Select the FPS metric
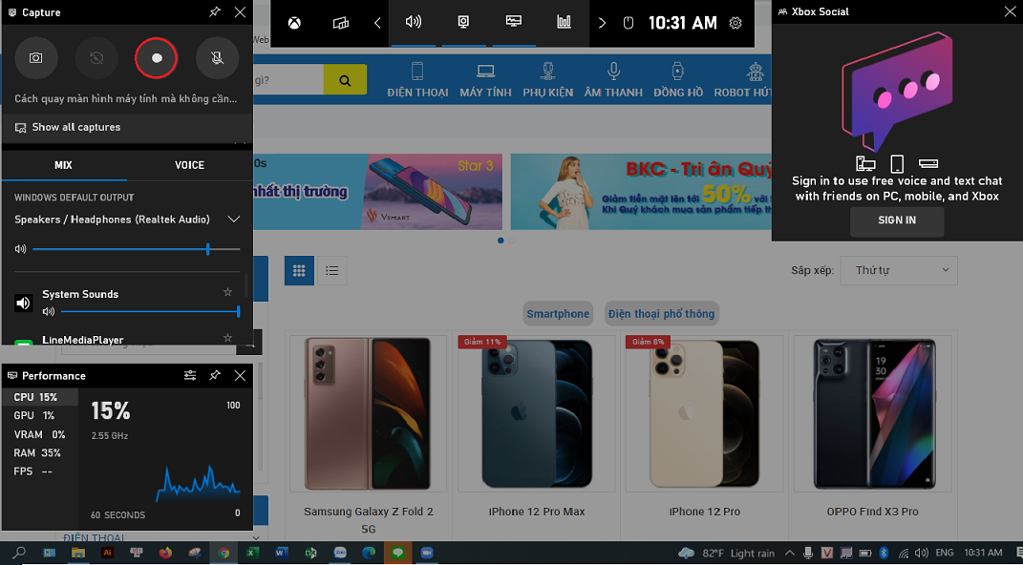Viewport: 1023px width, 565px height. click(40, 471)
